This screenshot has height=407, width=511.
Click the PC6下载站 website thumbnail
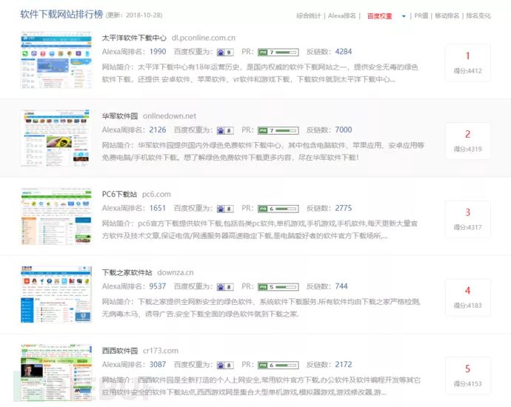56,216
